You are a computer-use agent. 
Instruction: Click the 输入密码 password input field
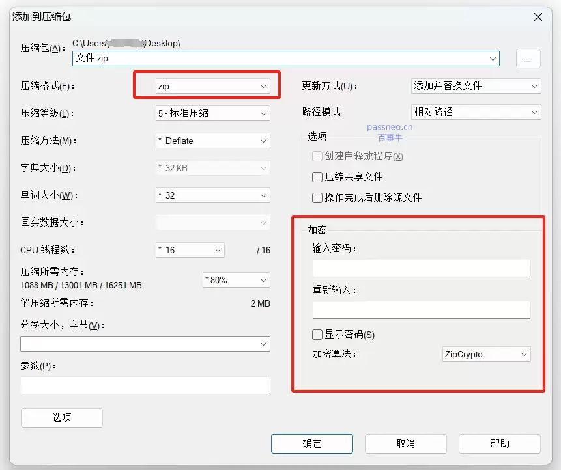(421, 268)
